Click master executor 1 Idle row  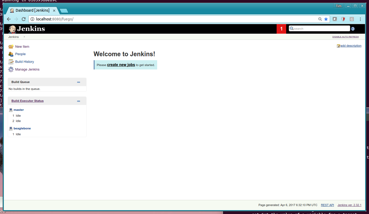(x=47, y=116)
